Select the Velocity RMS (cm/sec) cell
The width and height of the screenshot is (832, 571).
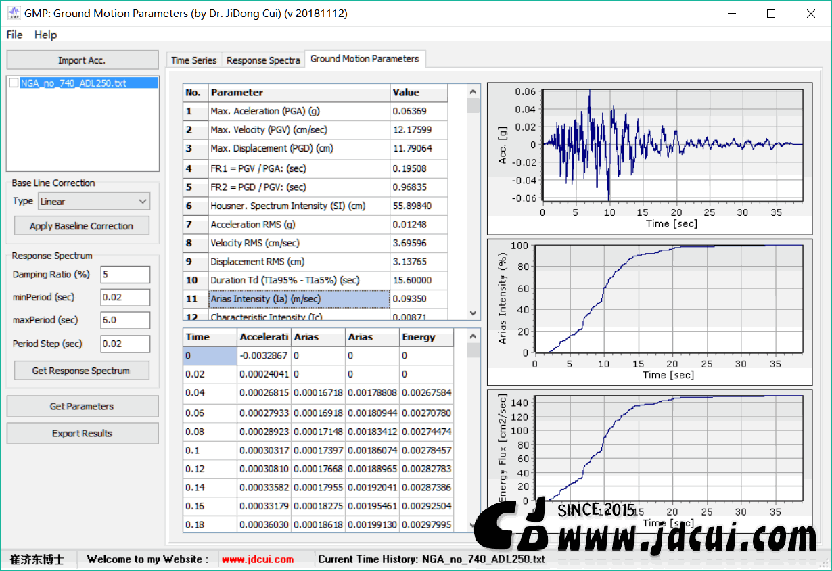click(299, 243)
